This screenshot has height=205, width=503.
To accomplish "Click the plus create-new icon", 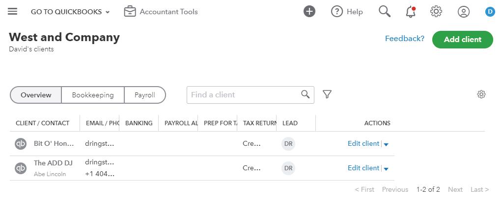I will 309,12.
